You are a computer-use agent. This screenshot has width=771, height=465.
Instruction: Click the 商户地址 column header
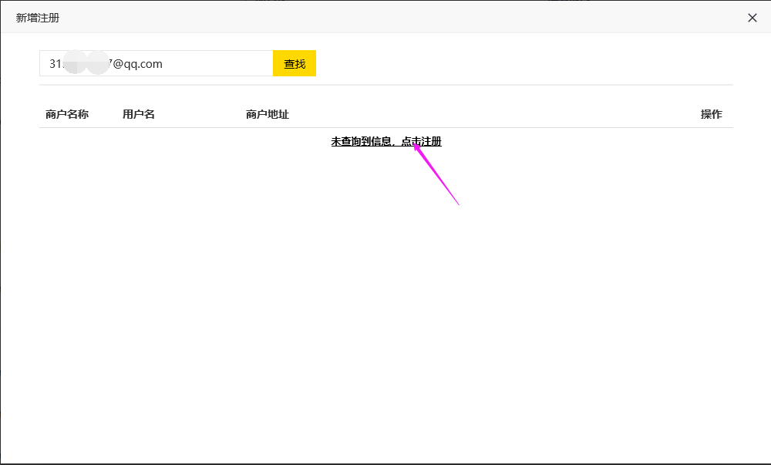[267, 115]
